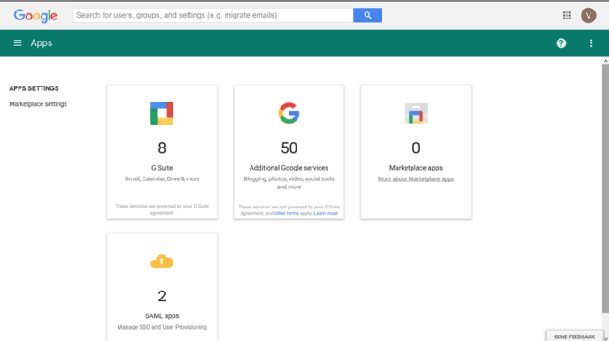Open the three-dot more options menu
This screenshot has width=609, height=341.
[591, 43]
